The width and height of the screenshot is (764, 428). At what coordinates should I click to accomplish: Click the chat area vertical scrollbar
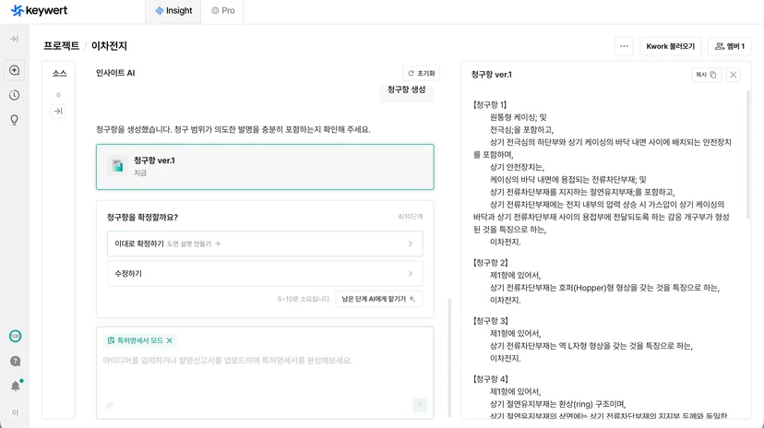click(449, 358)
